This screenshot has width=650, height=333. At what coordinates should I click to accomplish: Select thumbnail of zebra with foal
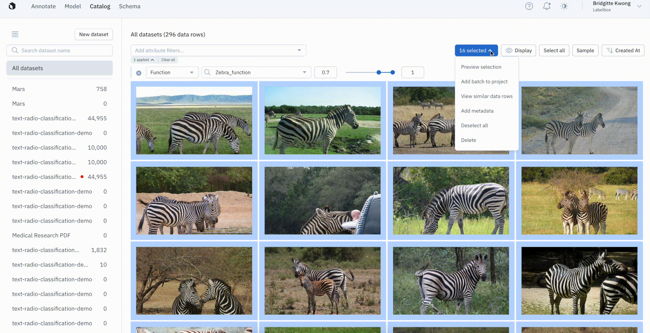pos(322,281)
